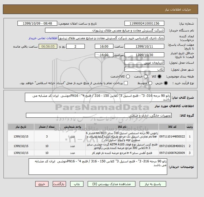
Task: Open the اطلاعات تماس خریدار link
Action: tap(43, 38)
